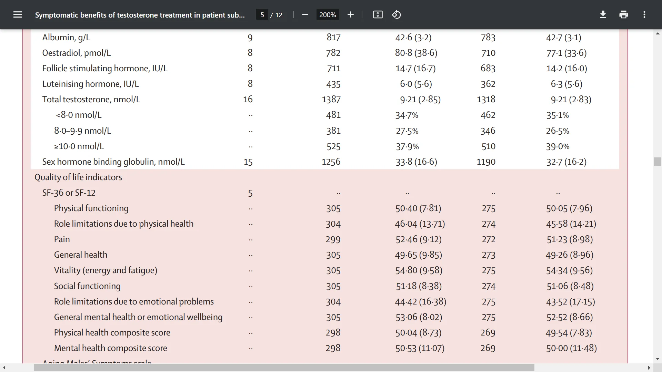Select the 'Oestradiol, pmol/L' row label
The height and width of the screenshot is (372, 662).
(77, 53)
